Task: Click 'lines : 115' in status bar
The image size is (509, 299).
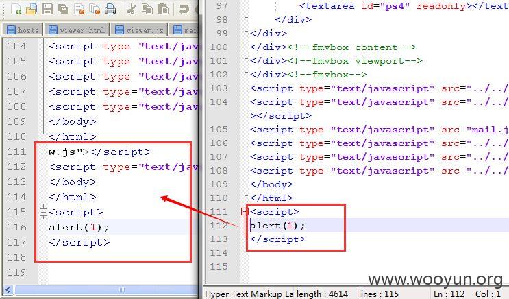Action: [x=379, y=294]
